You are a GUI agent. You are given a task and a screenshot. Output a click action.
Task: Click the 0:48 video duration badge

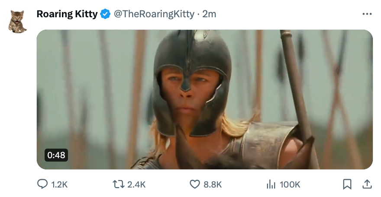tap(56, 155)
